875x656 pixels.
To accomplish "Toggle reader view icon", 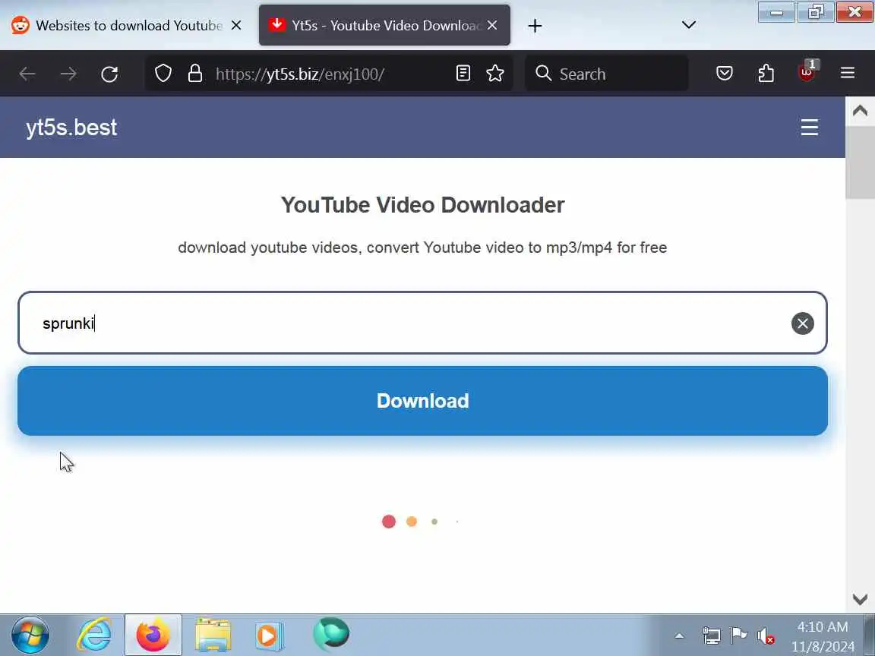I will tap(463, 73).
